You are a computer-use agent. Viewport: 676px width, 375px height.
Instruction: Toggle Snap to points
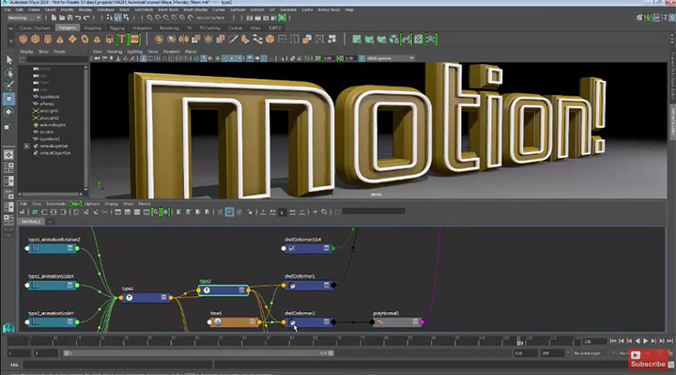(x=166, y=18)
